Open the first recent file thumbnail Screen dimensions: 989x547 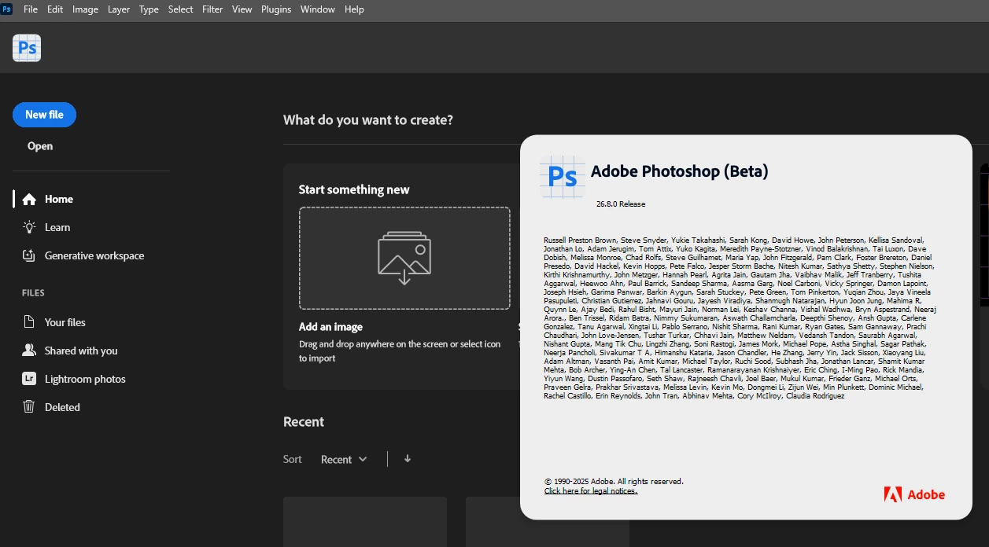coord(365,522)
